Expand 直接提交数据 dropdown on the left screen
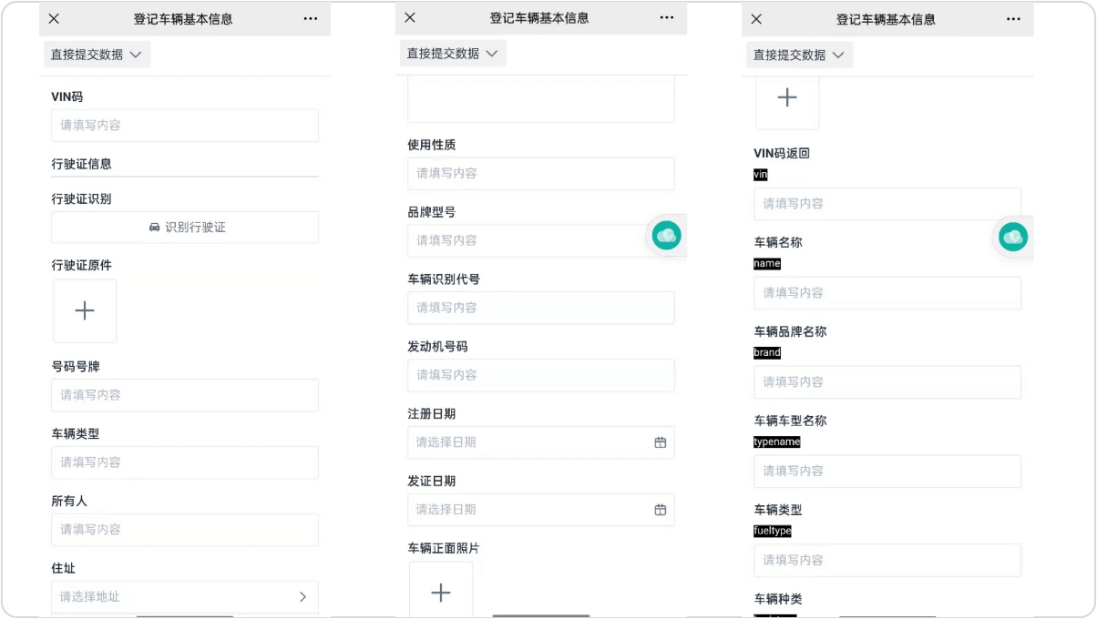The width and height of the screenshot is (1097, 619). click(x=97, y=55)
